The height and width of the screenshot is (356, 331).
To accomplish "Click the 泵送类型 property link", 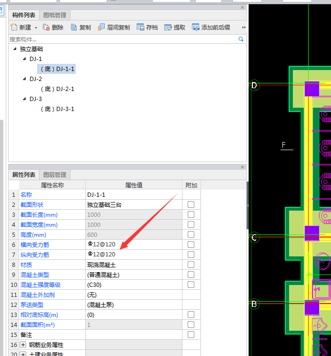I will 32,305.
